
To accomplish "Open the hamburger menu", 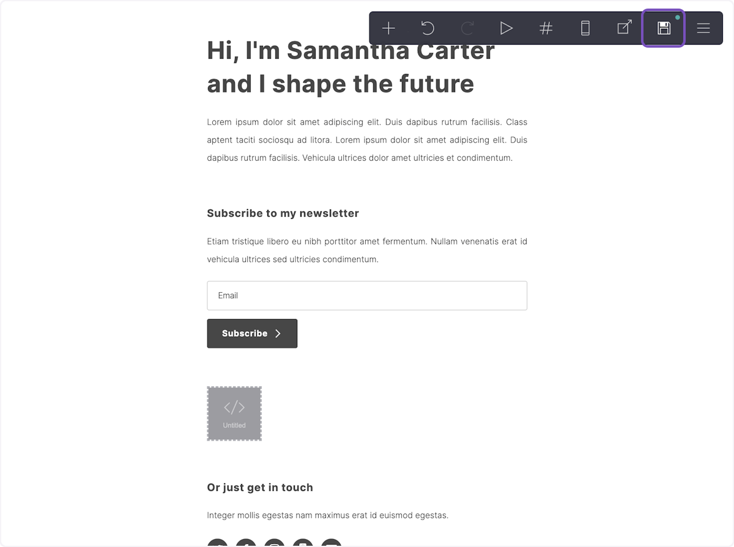I will pos(703,28).
